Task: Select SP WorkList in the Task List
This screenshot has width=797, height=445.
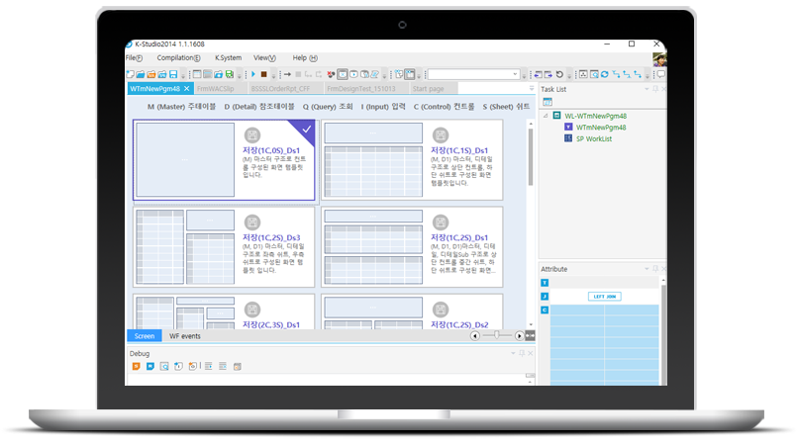Action: tap(594, 138)
